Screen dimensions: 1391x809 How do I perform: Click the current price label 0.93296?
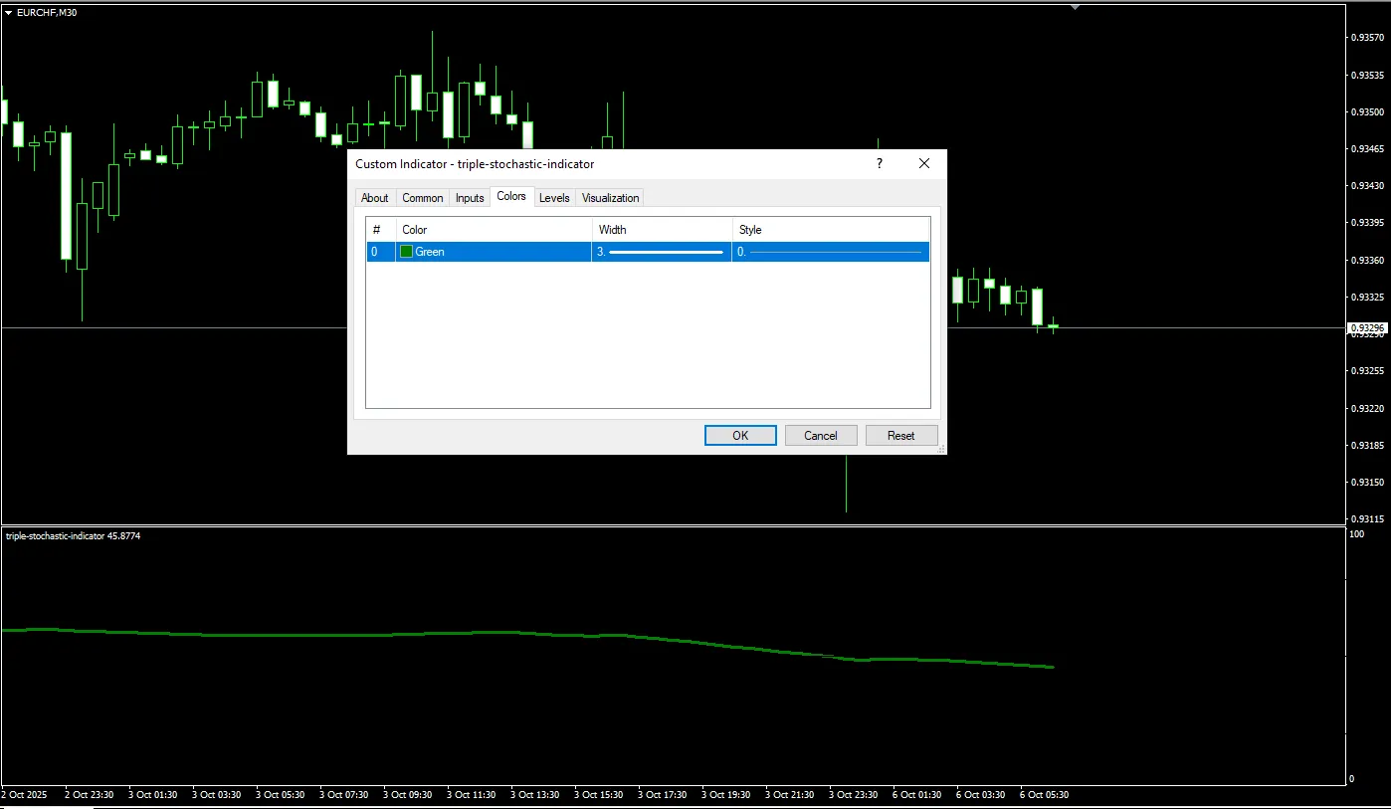pos(1367,327)
